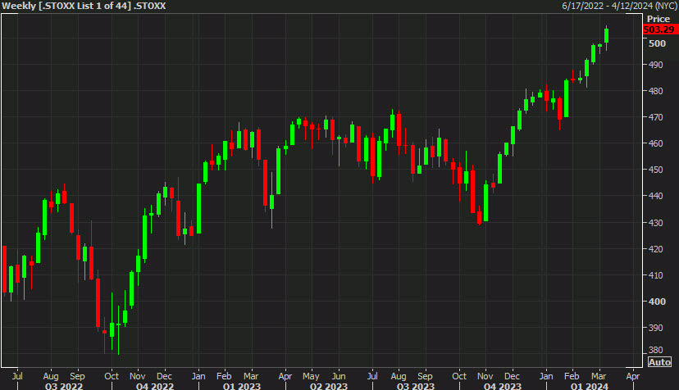
Task: Click the 470 price axis label
Action: point(655,117)
